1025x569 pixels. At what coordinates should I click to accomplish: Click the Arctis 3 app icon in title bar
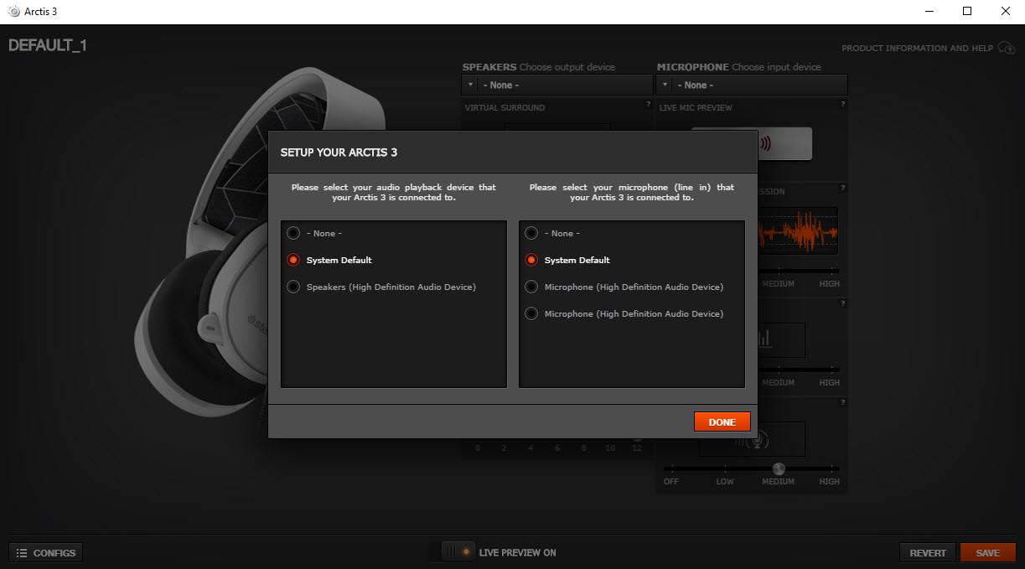pyautogui.click(x=13, y=12)
